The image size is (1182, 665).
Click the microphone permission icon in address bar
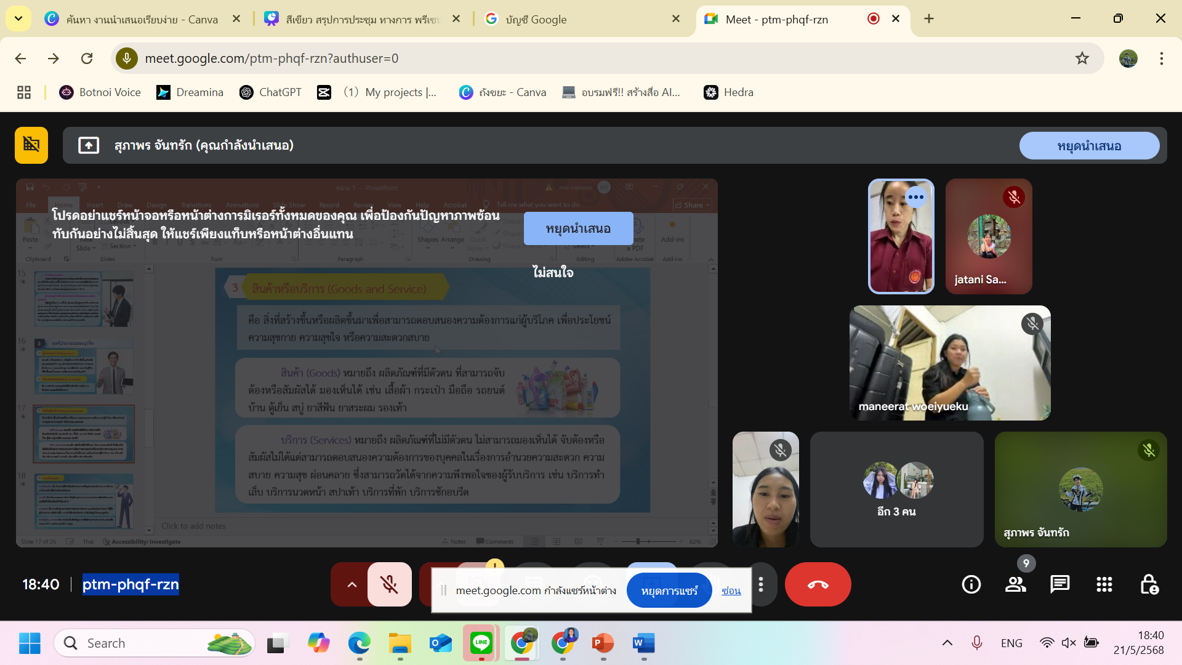(x=127, y=58)
